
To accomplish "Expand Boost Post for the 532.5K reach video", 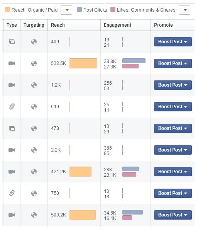I will tap(173, 63).
